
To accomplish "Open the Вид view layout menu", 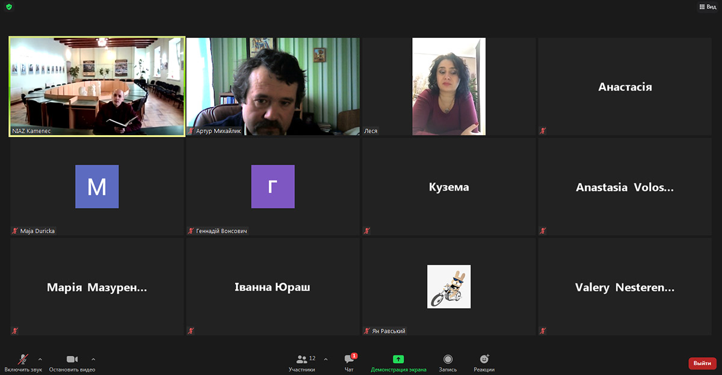I will [707, 7].
